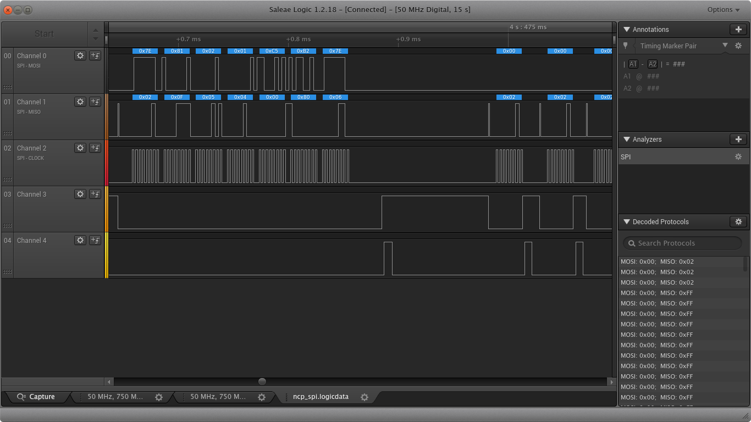Open the ncp_spi.logicdata tab settings gear
The image size is (751, 422).
[365, 397]
